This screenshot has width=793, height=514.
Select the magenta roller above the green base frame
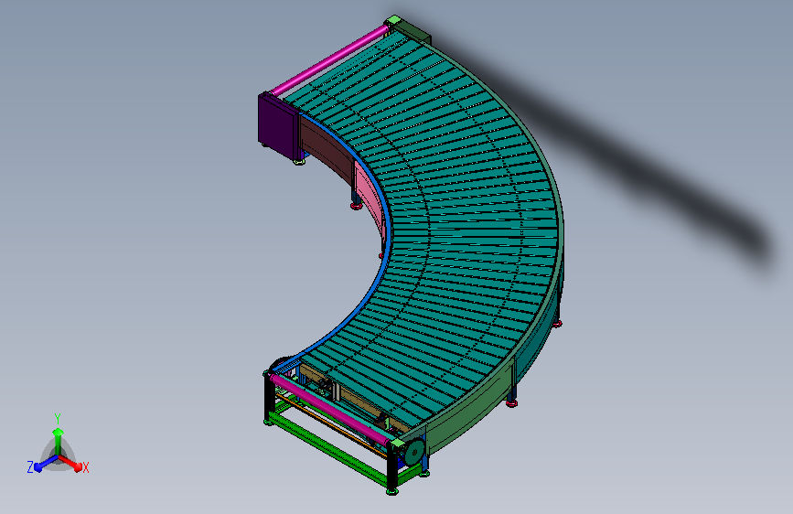(x=330, y=409)
